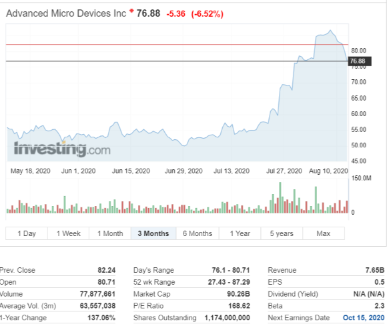Click the 65.00 price axis label
This screenshot has height=324, width=387.
tap(358, 98)
